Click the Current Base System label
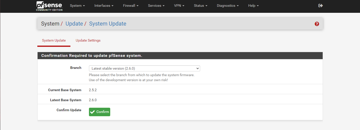Screen dimensions: 360x130 pyautogui.click(x=65, y=90)
